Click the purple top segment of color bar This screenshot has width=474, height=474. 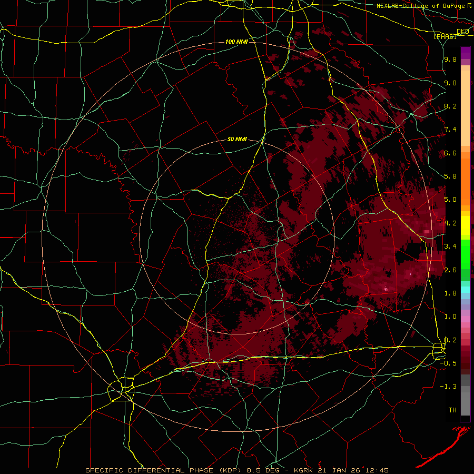(465, 53)
